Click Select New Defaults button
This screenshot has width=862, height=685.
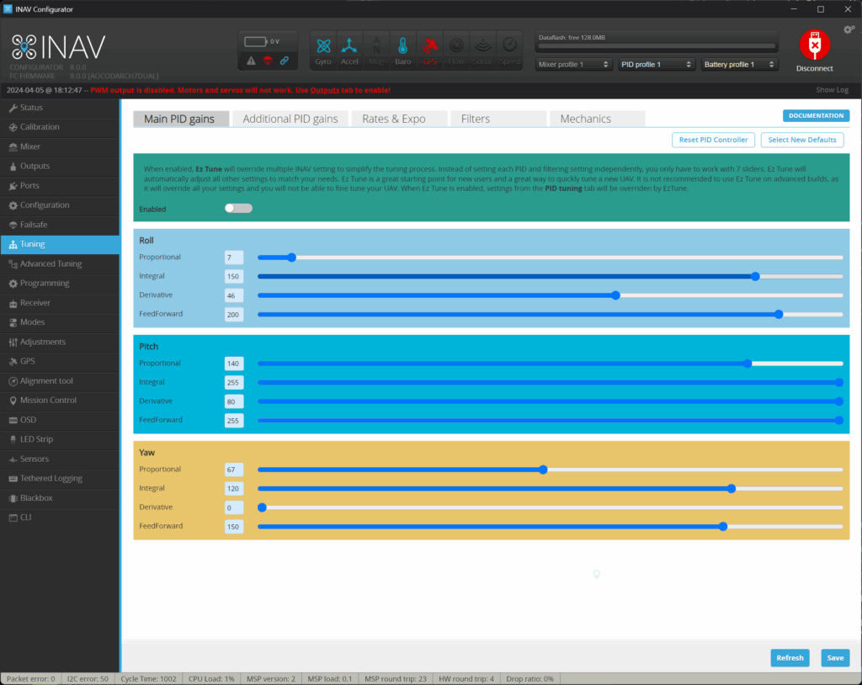click(802, 140)
